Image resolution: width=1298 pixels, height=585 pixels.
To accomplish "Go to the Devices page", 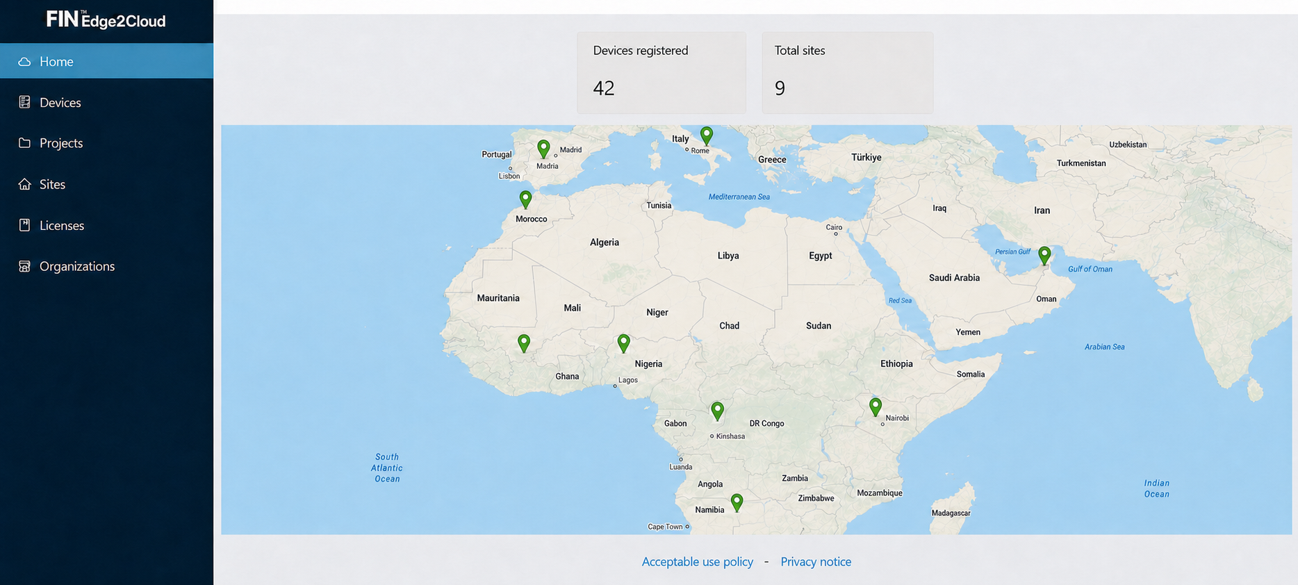I will 107,102.
